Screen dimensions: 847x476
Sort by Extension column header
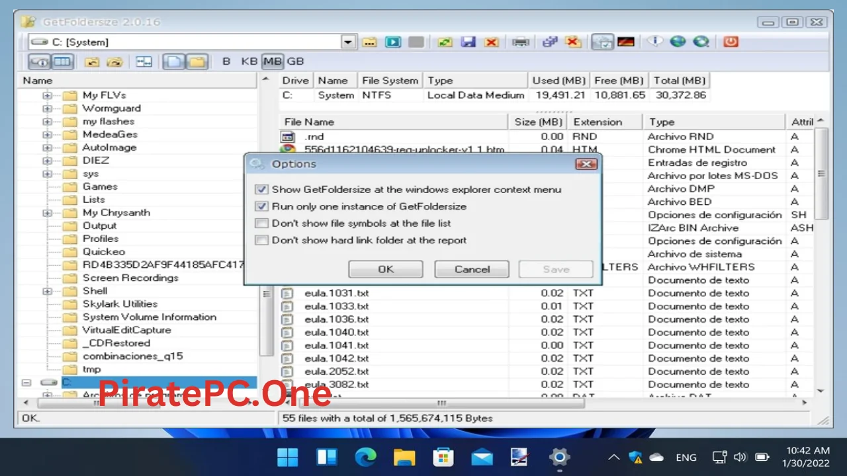(x=605, y=122)
